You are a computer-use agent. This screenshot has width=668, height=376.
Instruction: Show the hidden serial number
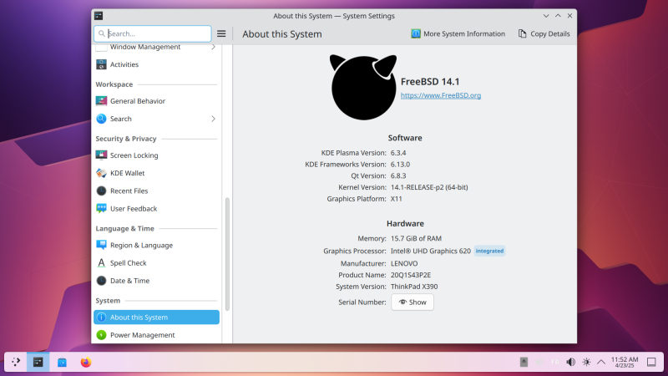click(x=412, y=302)
